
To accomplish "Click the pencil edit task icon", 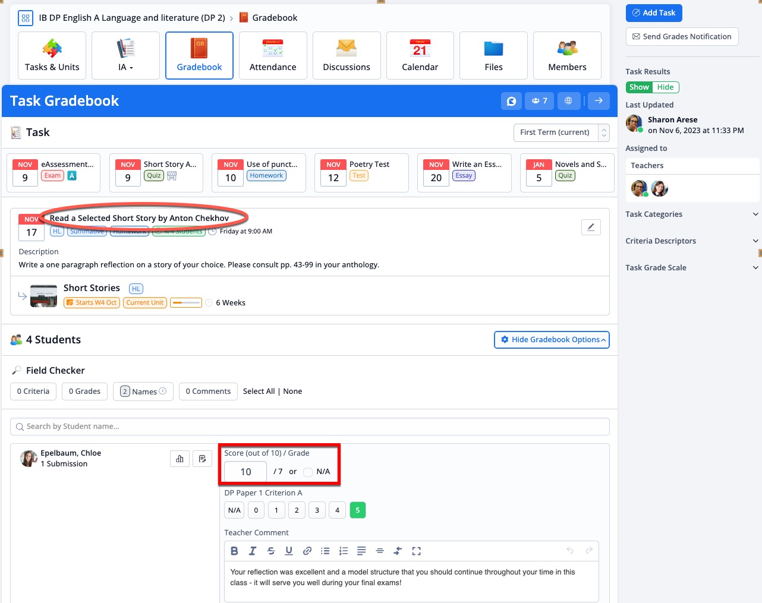I will click(x=590, y=227).
